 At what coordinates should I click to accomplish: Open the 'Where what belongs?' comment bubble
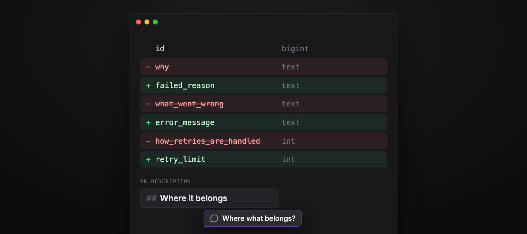(x=253, y=218)
